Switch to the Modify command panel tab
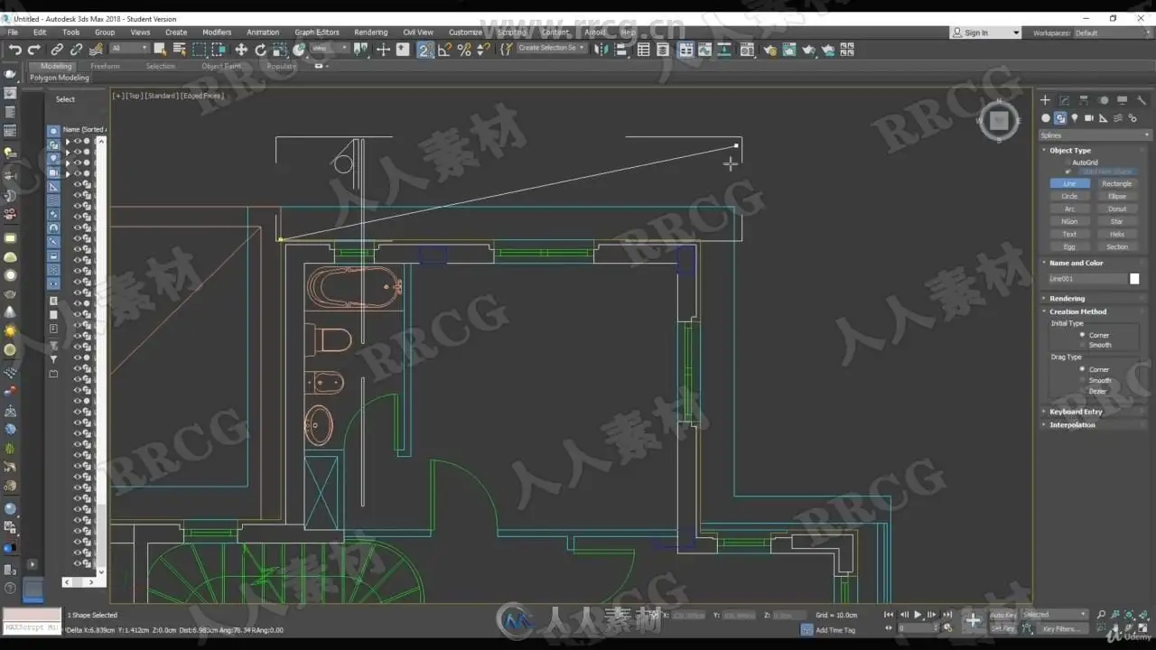This screenshot has width=1156, height=650. (x=1064, y=100)
